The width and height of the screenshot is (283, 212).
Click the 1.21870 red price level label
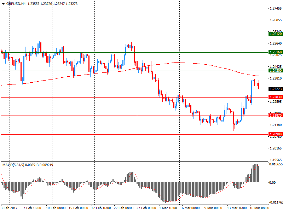pyautogui.click(x=276, y=116)
